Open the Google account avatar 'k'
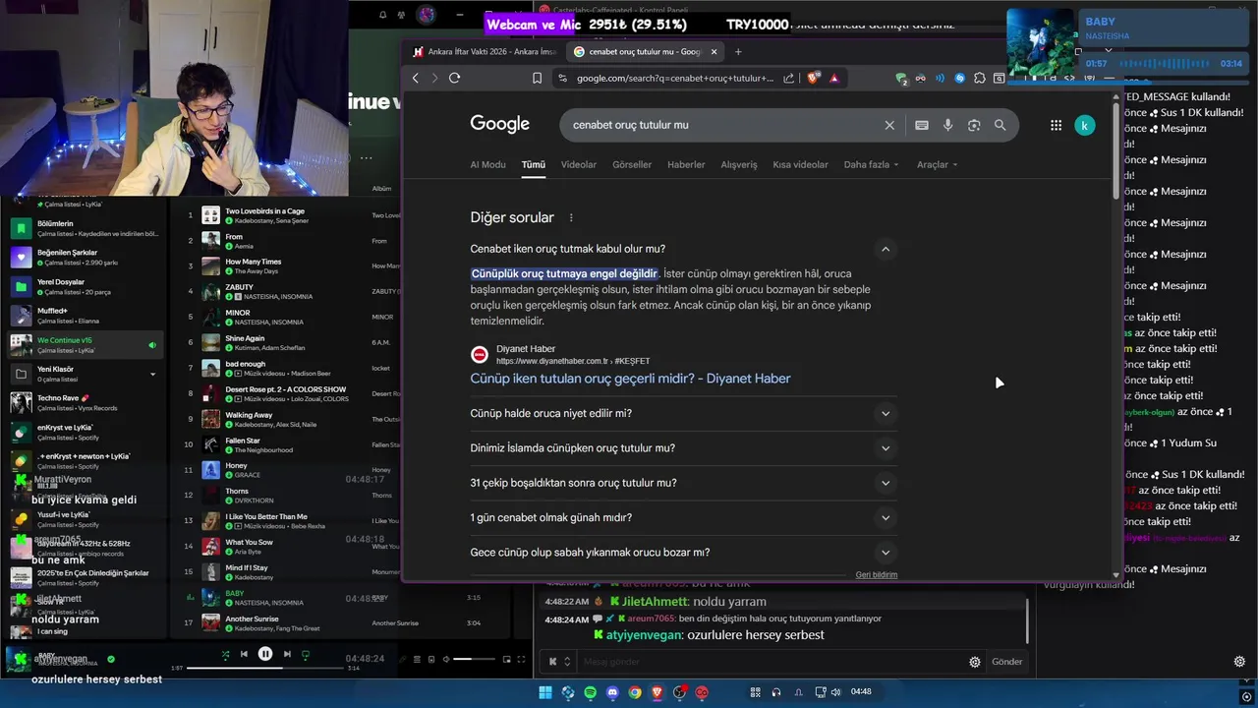This screenshot has height=708, width=1258. [1084, 125]
